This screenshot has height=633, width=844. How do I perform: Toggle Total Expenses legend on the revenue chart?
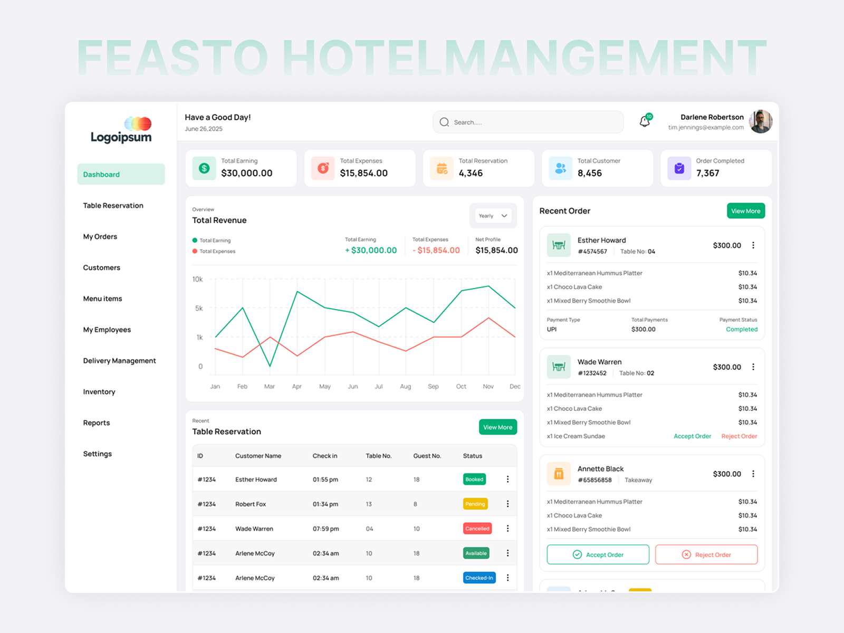coord(213,251)
